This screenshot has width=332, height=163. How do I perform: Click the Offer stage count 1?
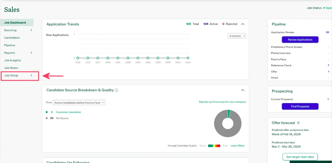coord(329,72)
